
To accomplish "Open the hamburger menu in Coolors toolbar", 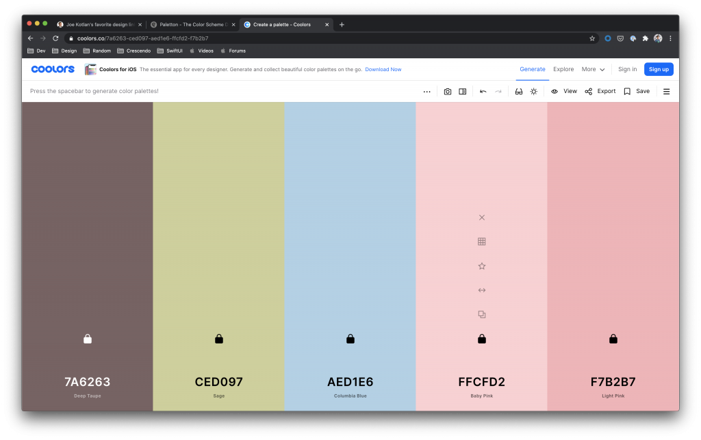I will coord(666,92).
